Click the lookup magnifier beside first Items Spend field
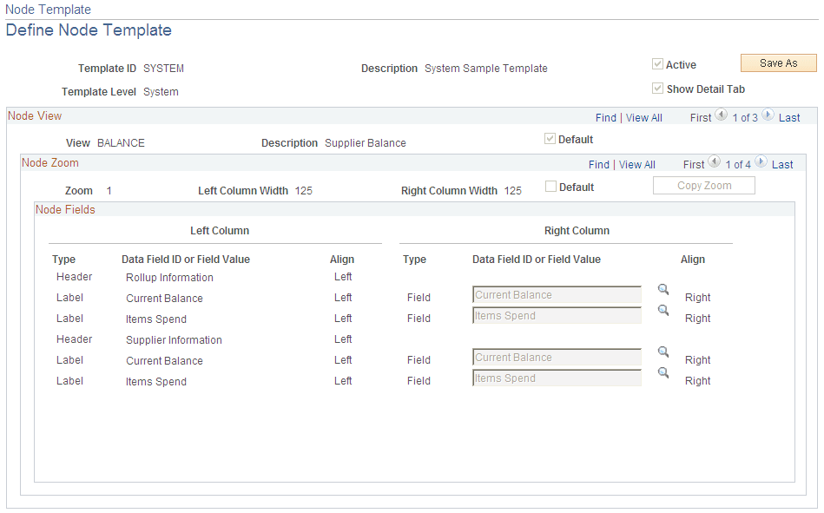 click(x=663, y=310)
